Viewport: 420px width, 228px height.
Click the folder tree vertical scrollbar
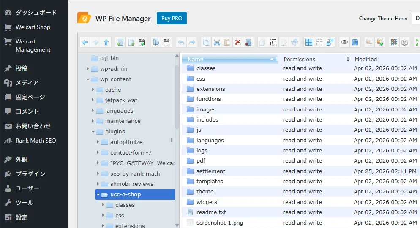pos(177,96)
